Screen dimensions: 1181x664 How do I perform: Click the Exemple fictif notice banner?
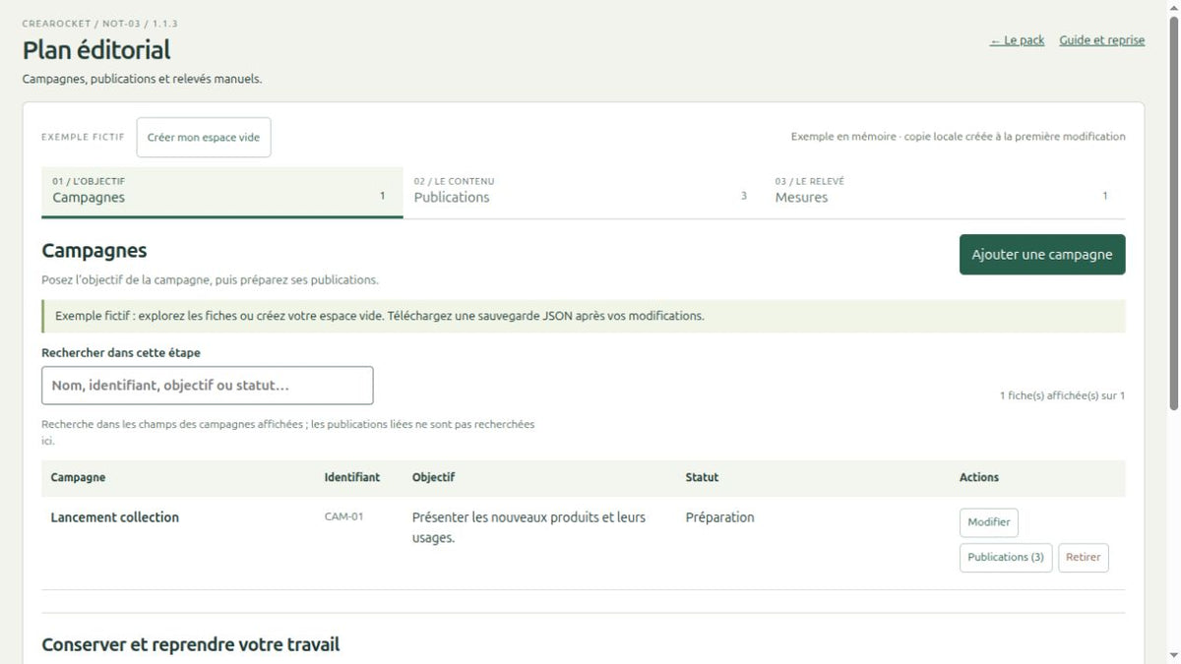[584, 317]
